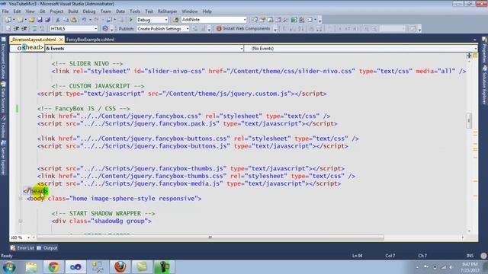488x274 pixels.
Task: Click the Find in Files icon beside AddNote
Action: point(175,20)
